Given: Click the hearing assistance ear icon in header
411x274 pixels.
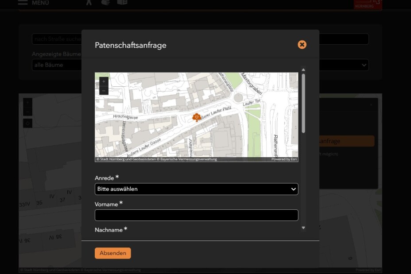Looking at the screenshot, I should point(105,3).
